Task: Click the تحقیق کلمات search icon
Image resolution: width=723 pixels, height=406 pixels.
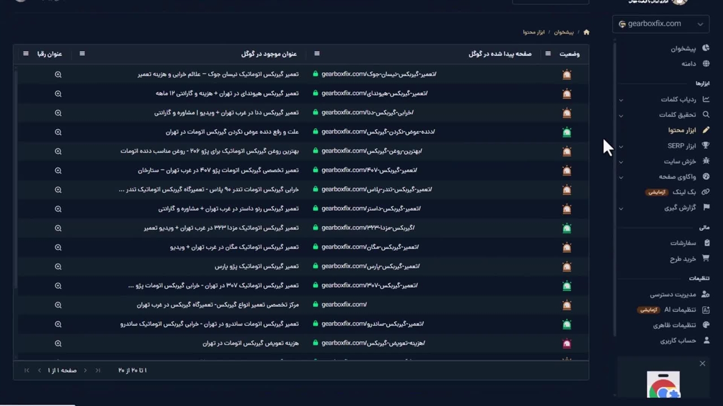Action: click(705, 114)
